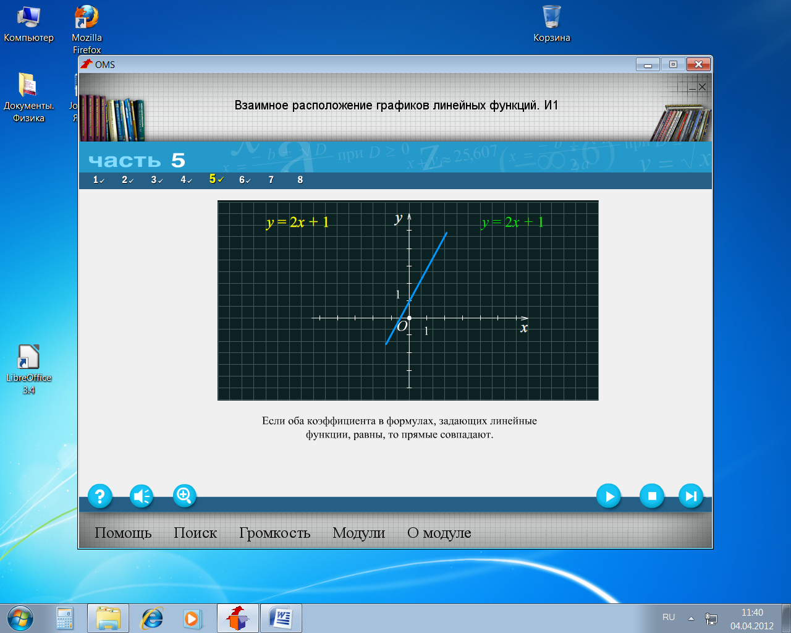
Task: Open Документы. Физика desktop folder
Action: (x=28, y=98)
